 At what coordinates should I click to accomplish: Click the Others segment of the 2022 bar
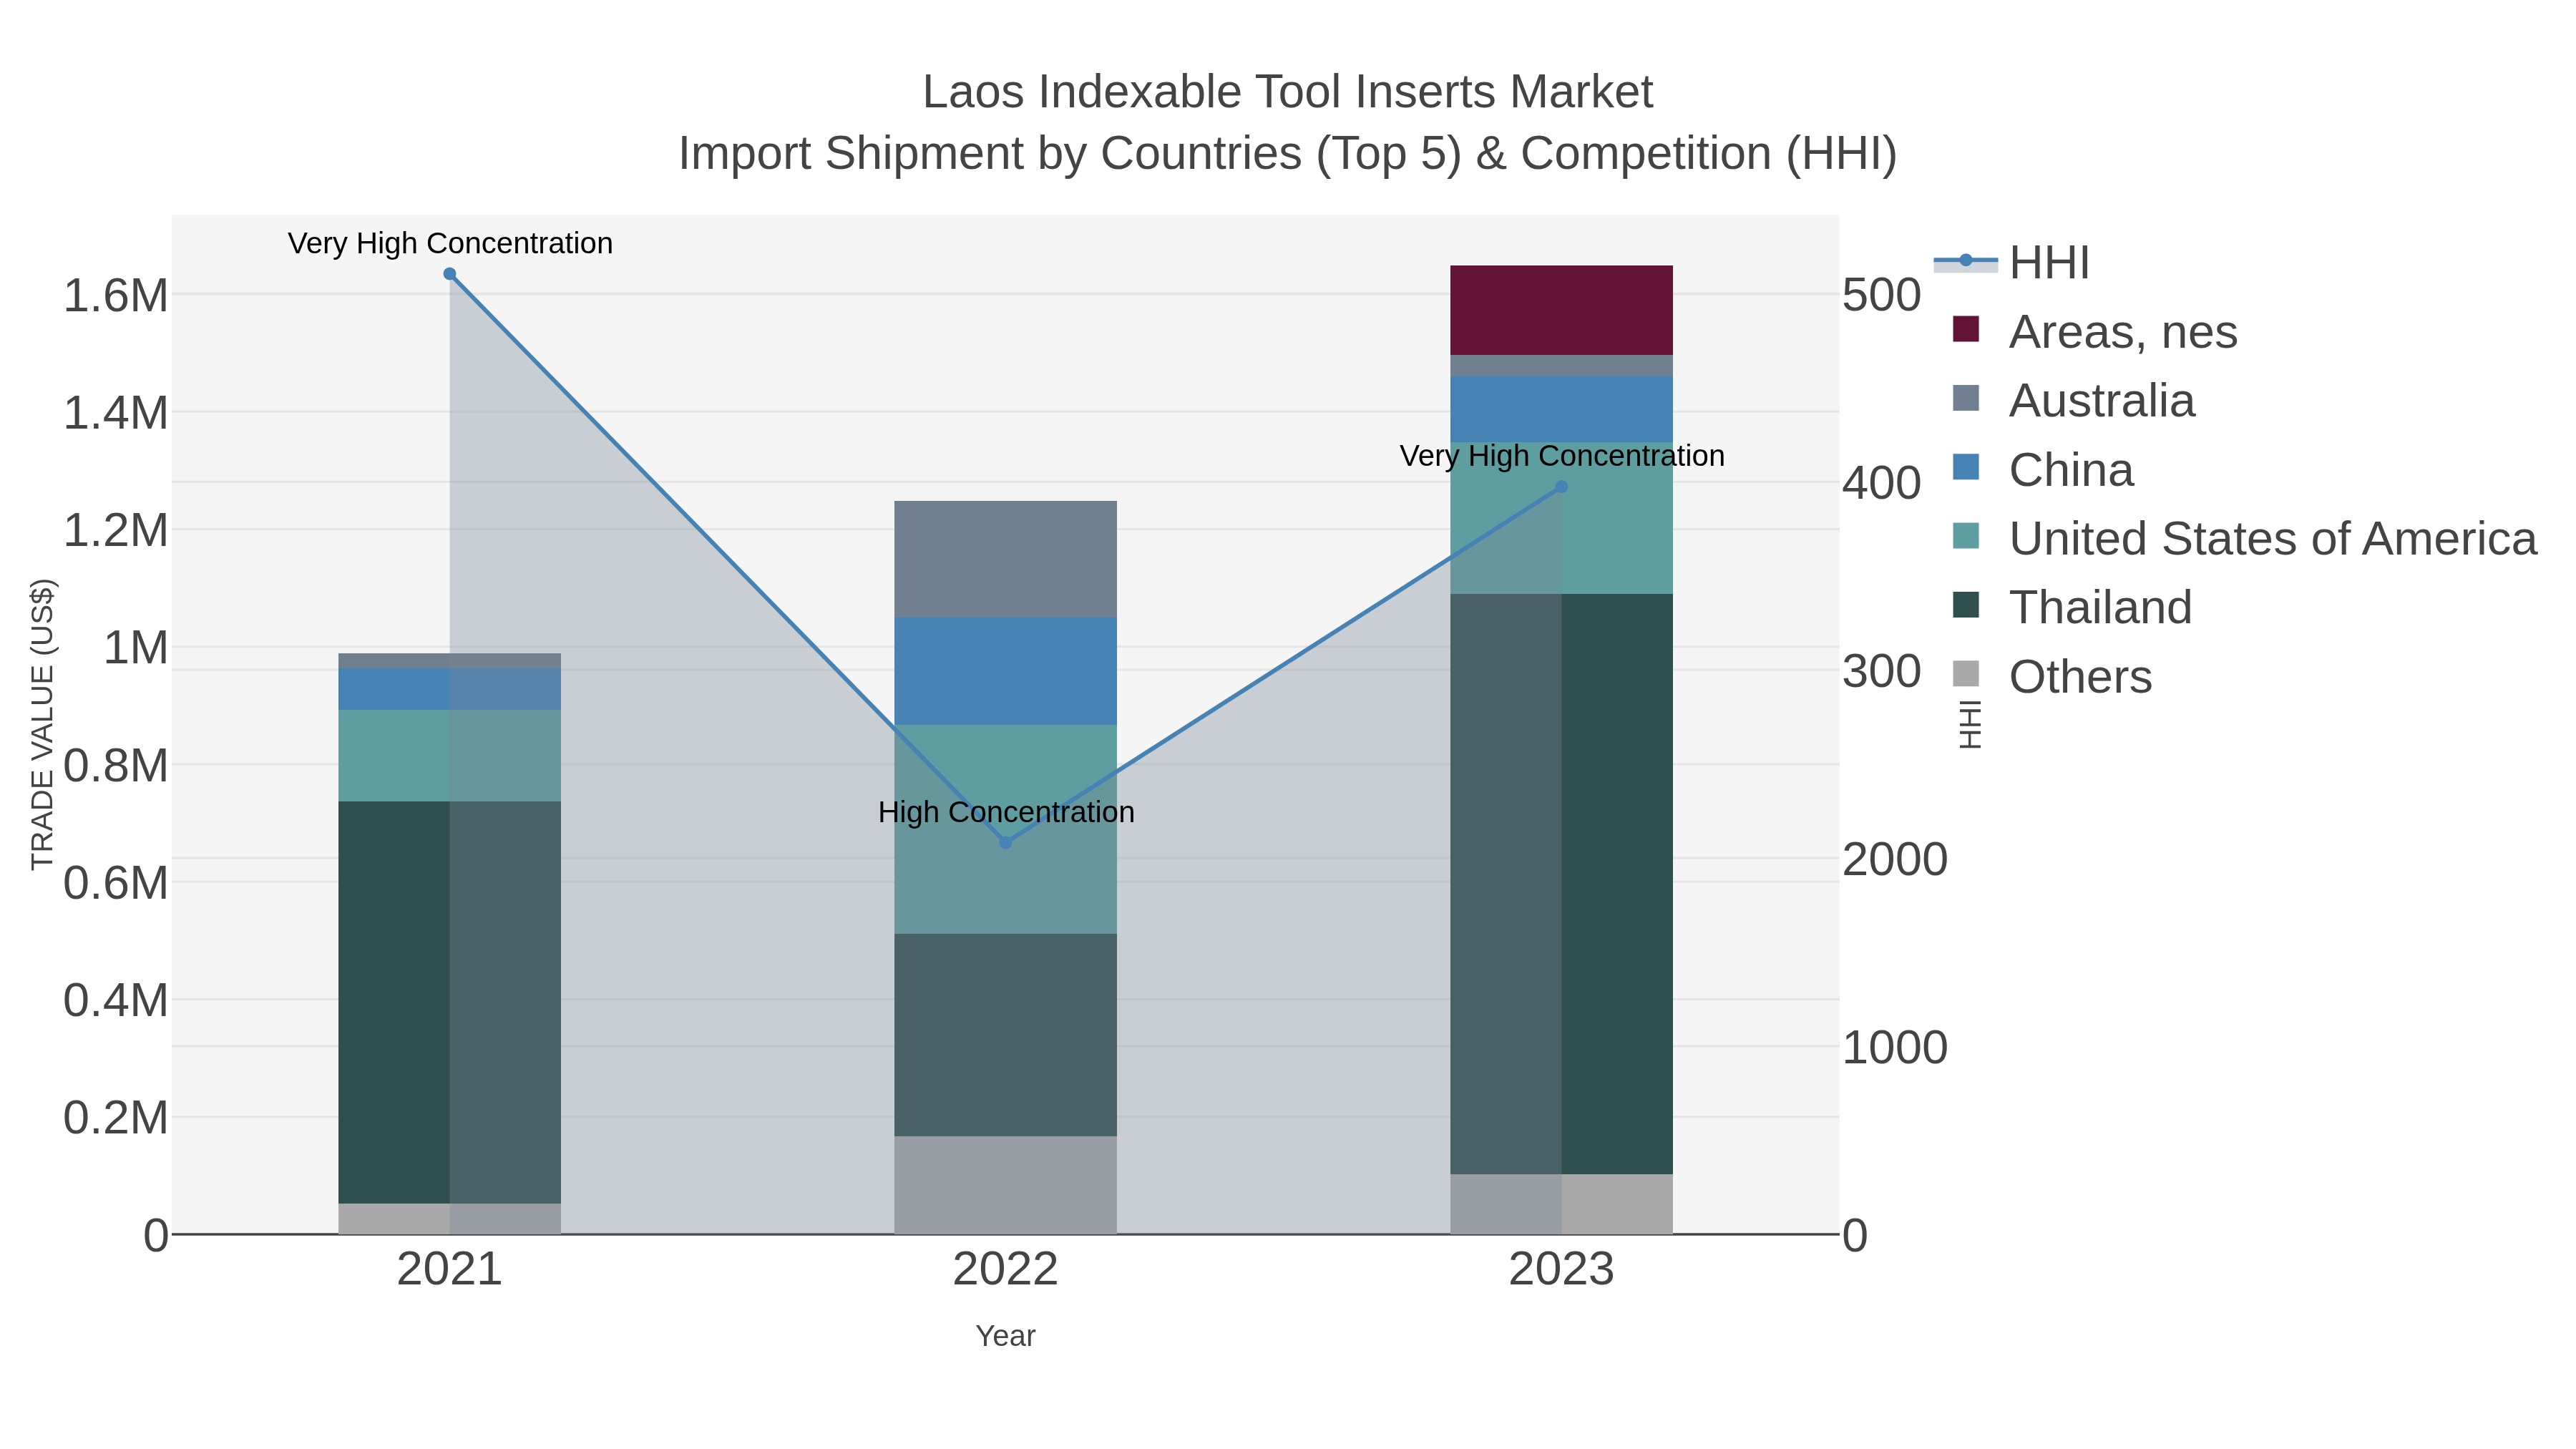[x=1006, y=1185]
